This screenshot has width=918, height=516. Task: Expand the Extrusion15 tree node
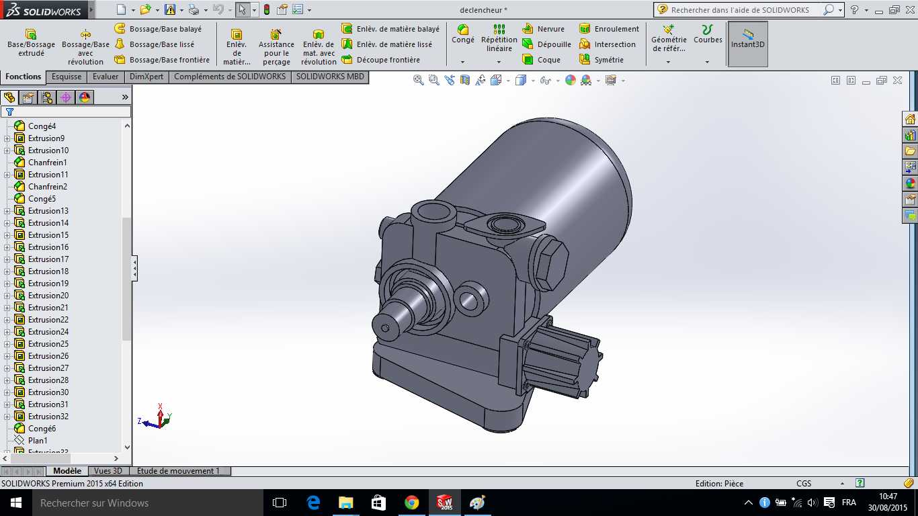pos(7,235)
